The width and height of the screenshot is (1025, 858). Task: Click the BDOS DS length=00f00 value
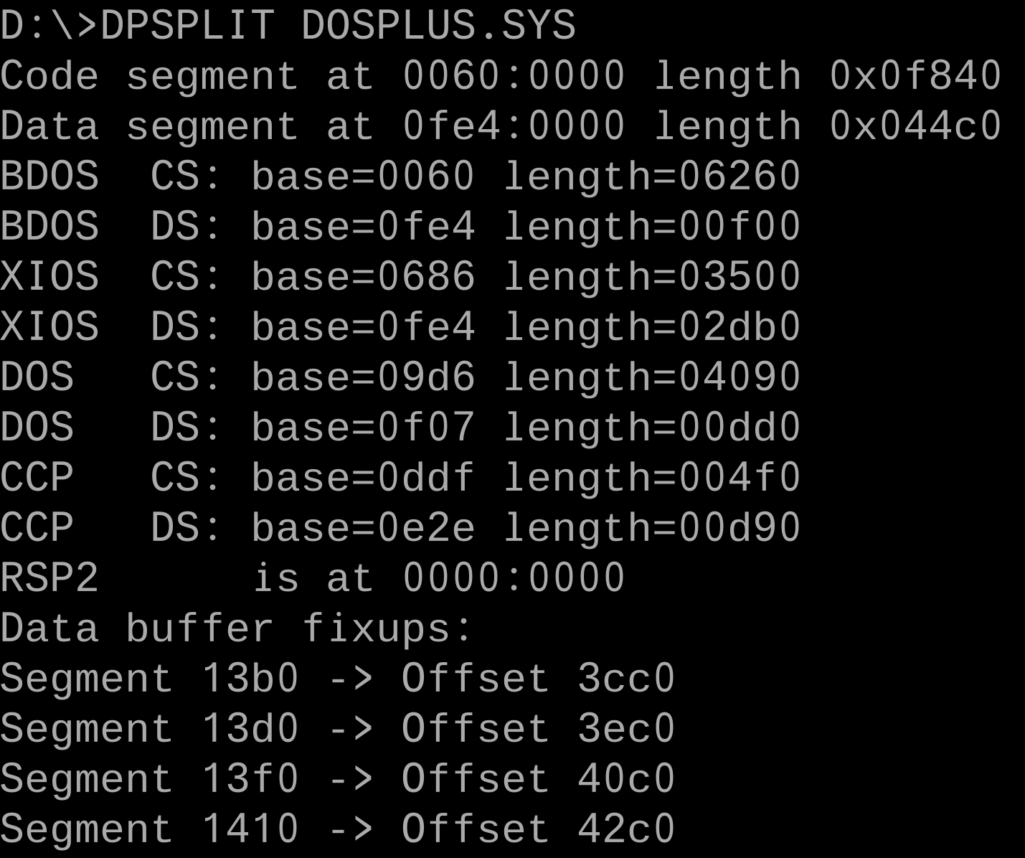652,227
